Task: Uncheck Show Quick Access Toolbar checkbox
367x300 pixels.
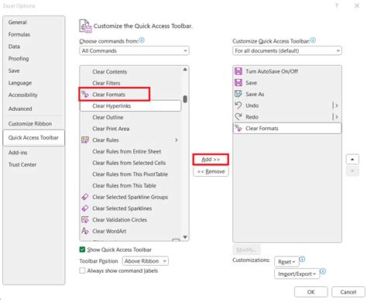Action: click(x=82, y=250)
